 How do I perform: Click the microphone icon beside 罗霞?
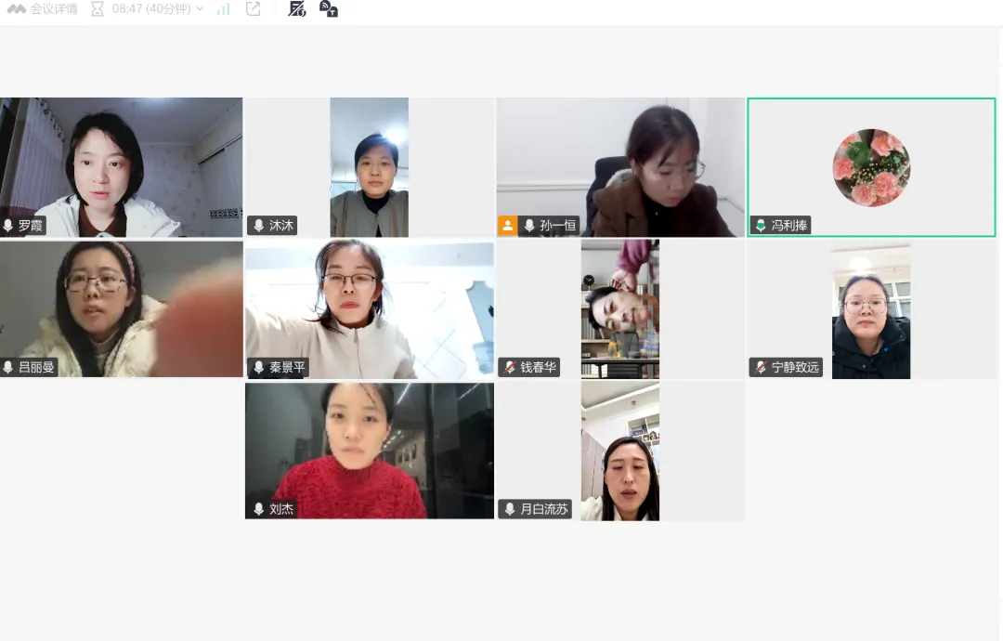click(x=9, y=225)
